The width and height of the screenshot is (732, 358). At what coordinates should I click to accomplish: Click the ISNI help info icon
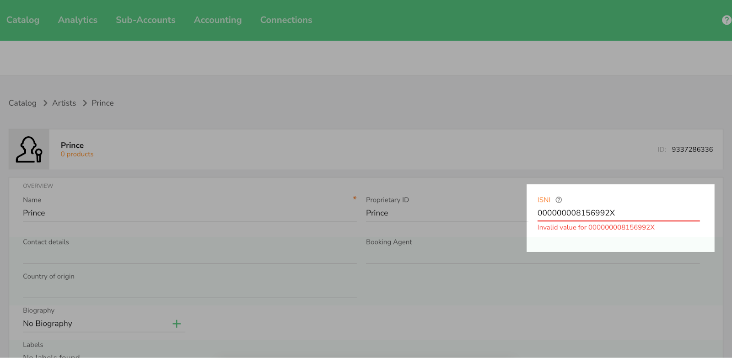point(559,200)
